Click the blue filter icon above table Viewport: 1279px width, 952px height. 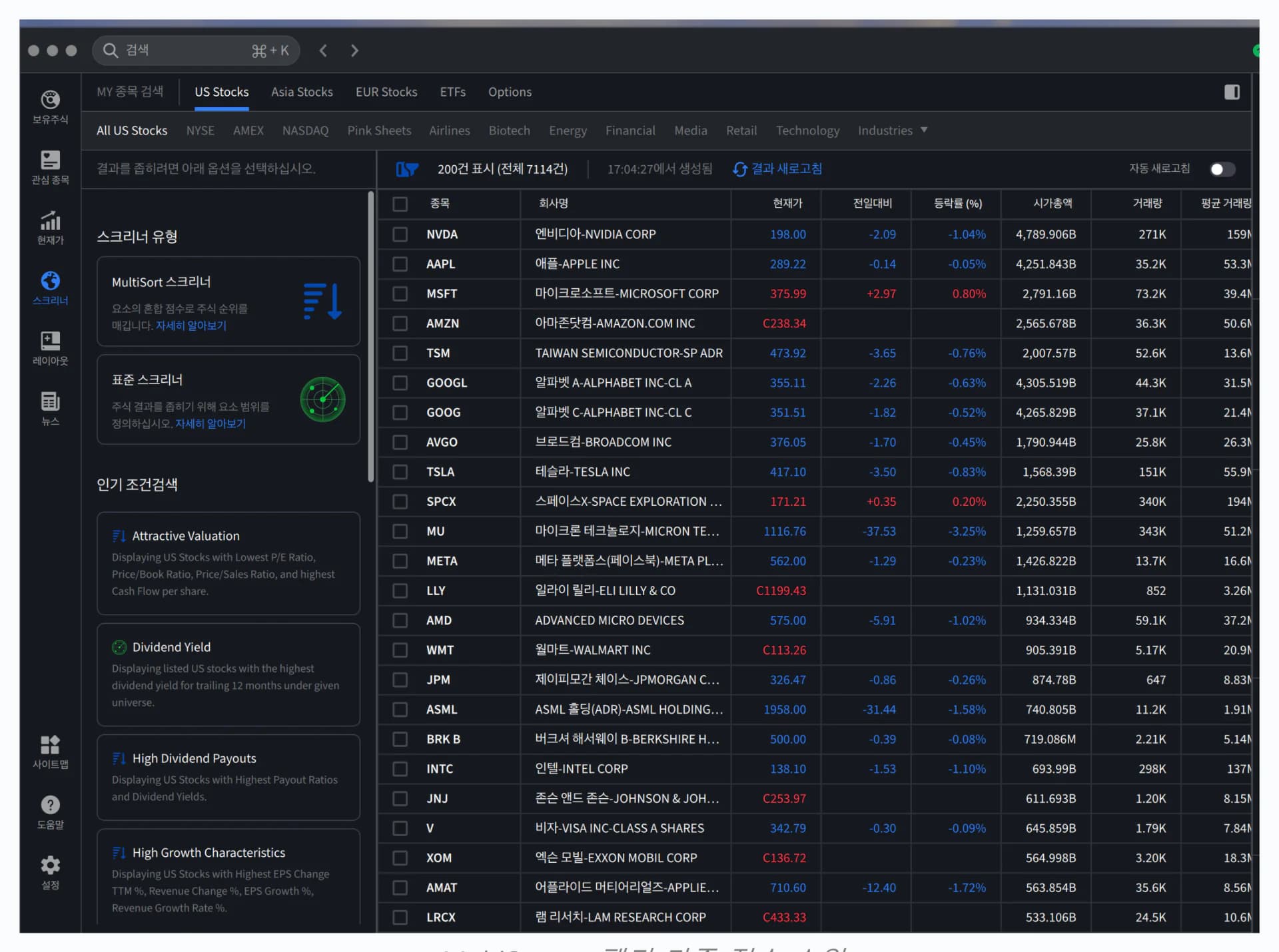pos(407,169)
